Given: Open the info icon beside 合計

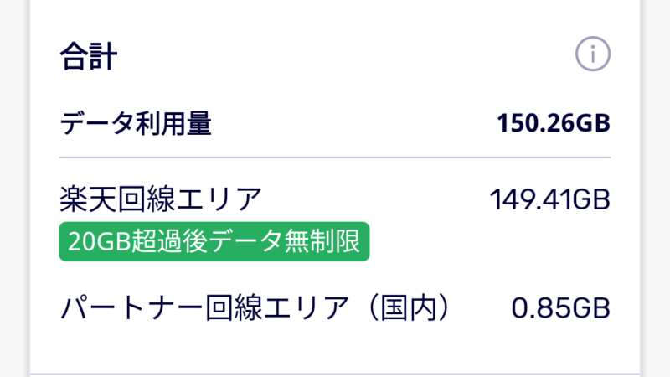Looking at the screenshot, I should pyautogui.click(x=593, y=54).
